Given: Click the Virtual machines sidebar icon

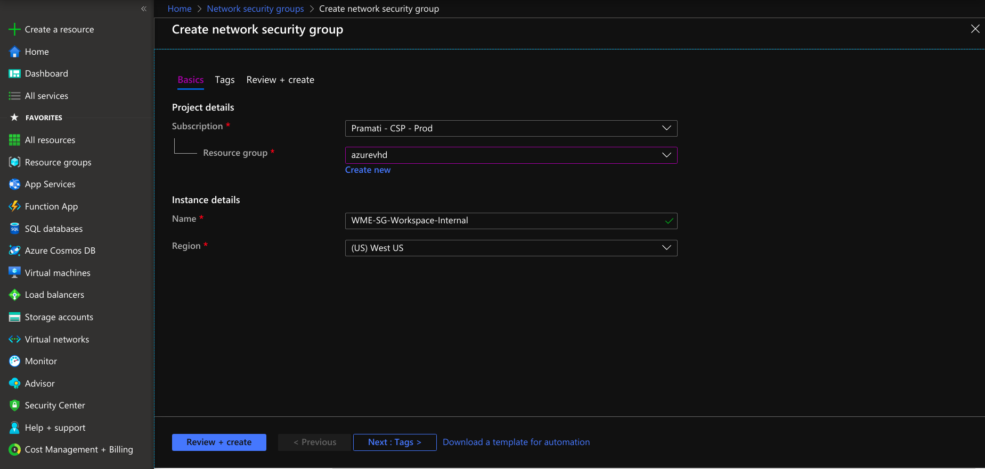Looking at the screenshot, I should (14, 273).
